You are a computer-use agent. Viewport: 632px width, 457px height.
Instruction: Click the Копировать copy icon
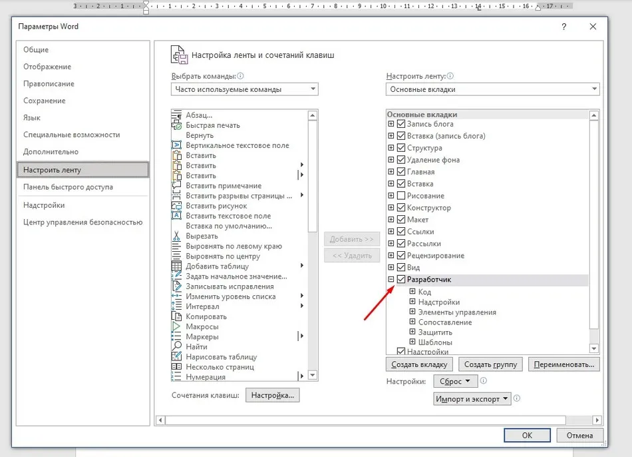tap(176, 317)
